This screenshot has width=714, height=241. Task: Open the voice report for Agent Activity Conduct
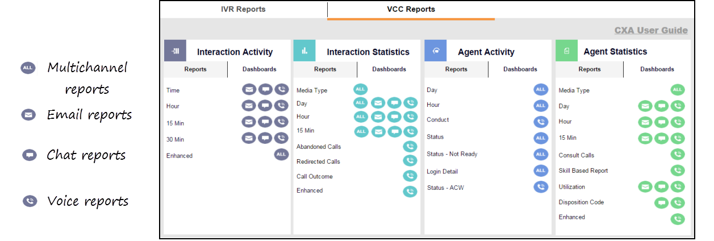541,121
